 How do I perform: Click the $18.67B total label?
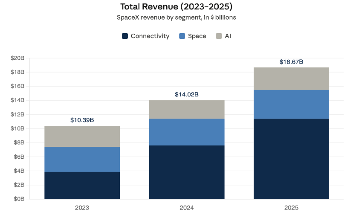(291, 62)
